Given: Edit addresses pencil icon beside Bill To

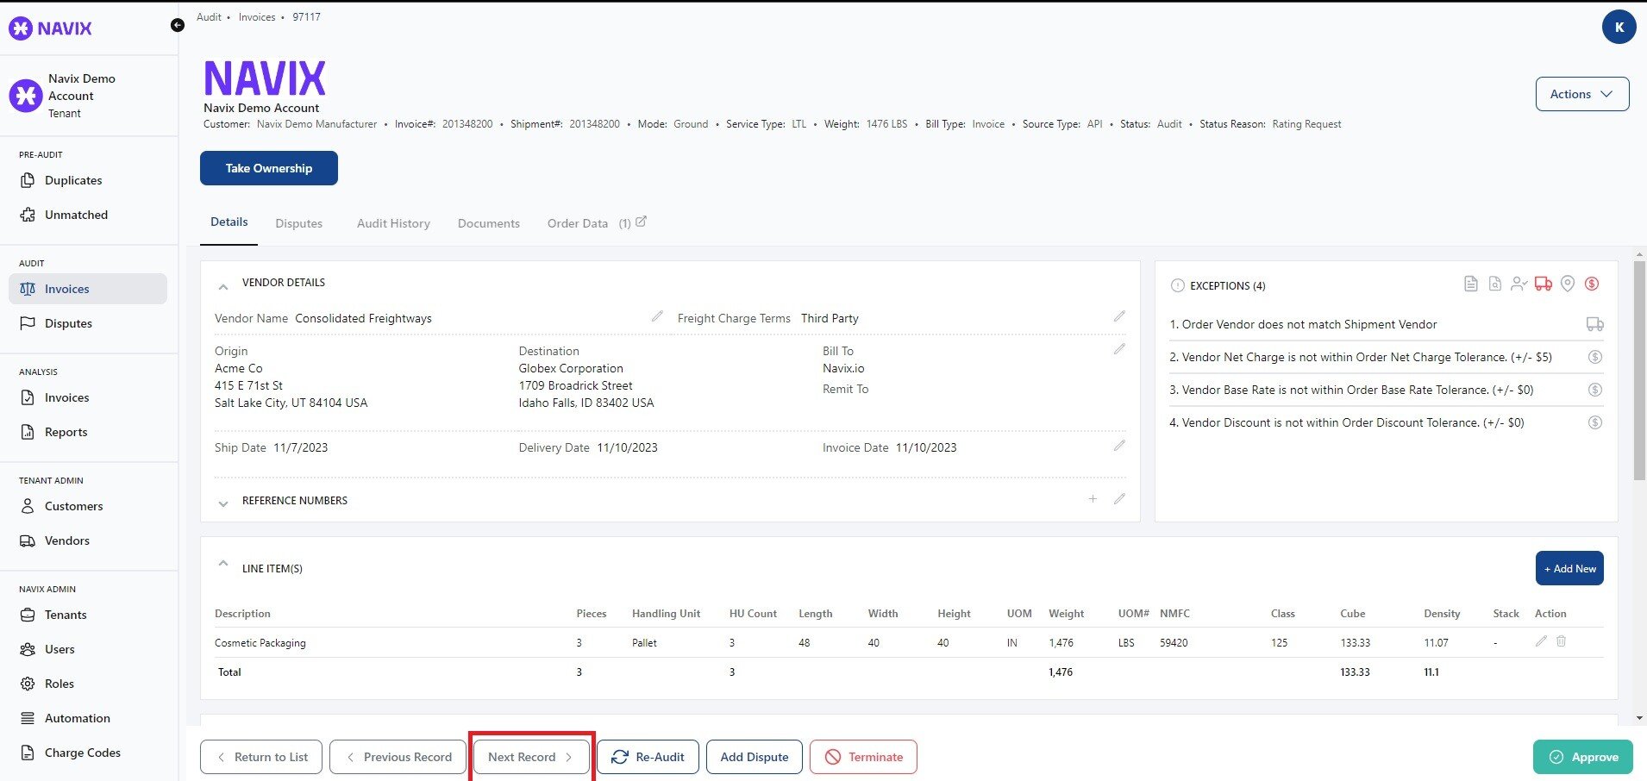Looking at the screenshot, I should 1119,349.
